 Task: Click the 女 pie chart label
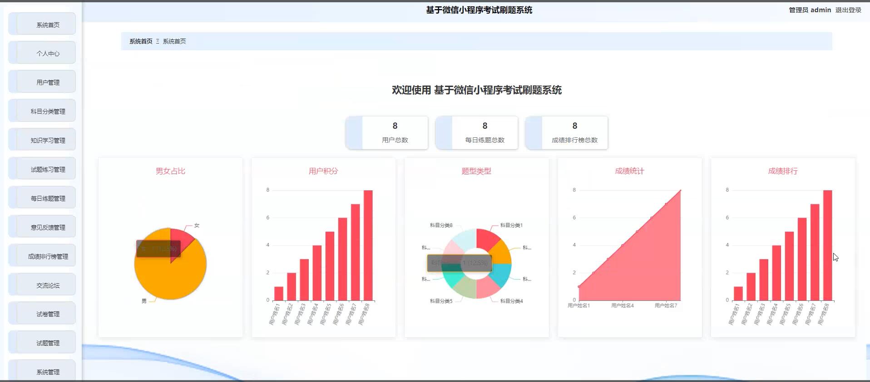tap(197, 225)
